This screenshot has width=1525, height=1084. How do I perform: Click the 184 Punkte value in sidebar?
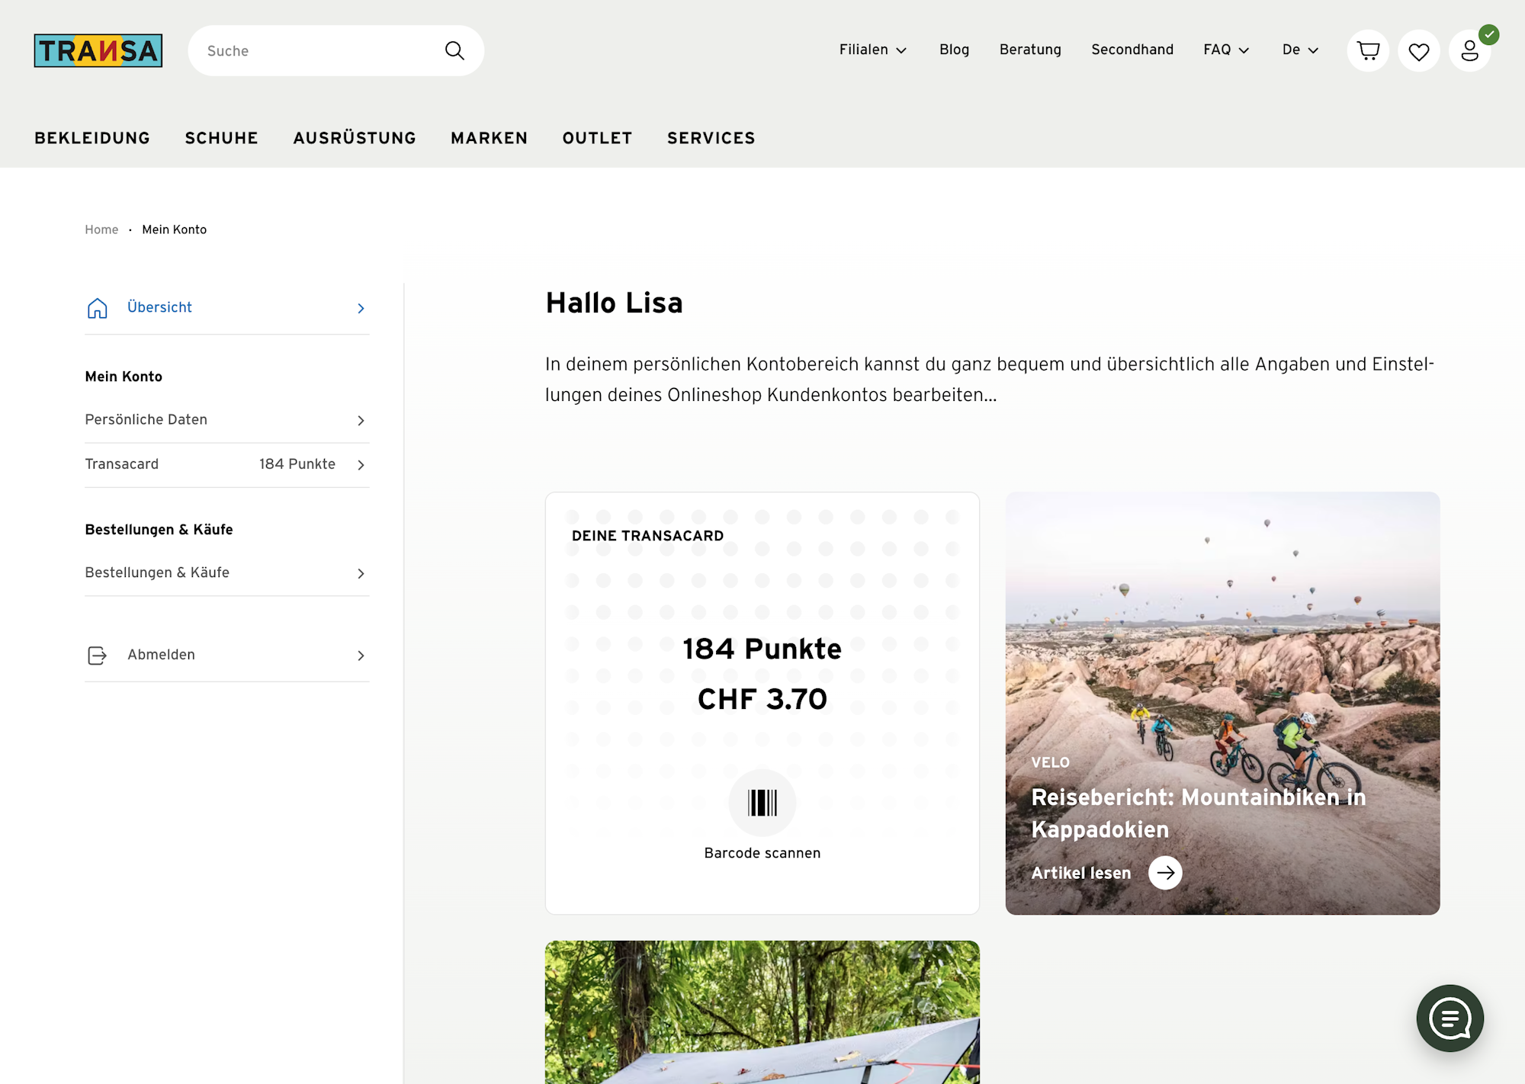click(297, 464)
